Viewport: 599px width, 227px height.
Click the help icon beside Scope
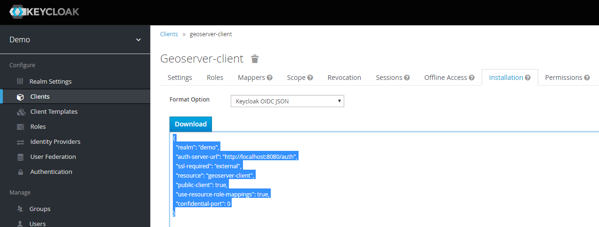tap(310, 78)
